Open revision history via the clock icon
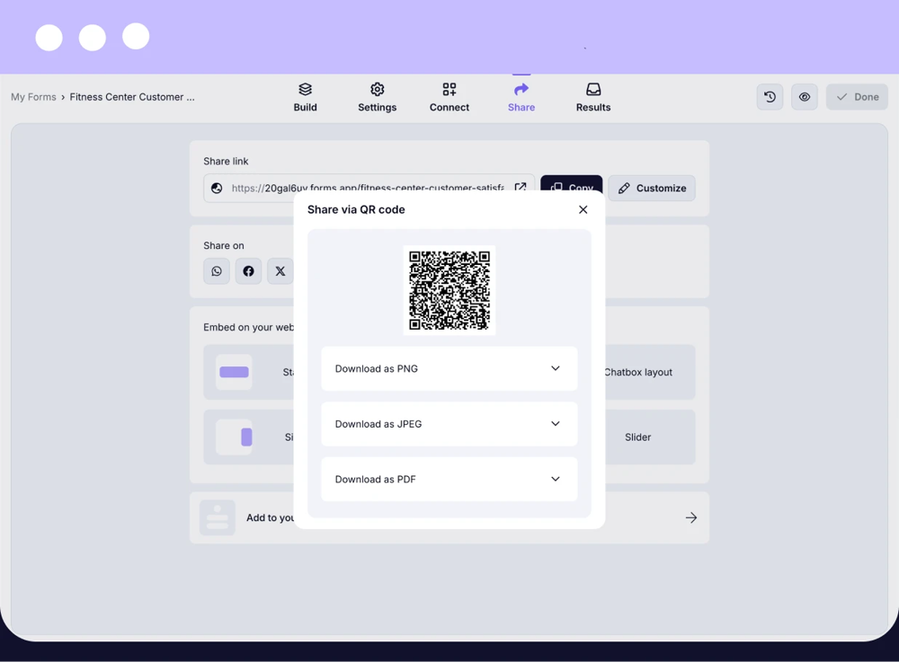Viewport: 899px width, 662px height. point(770,96)
